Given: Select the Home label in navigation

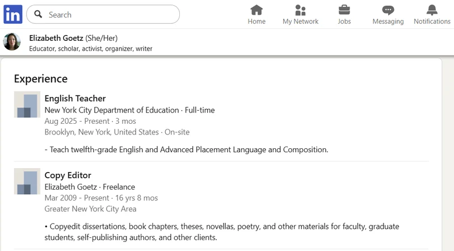Looking at the screenshot, I should tap(257, 22).
